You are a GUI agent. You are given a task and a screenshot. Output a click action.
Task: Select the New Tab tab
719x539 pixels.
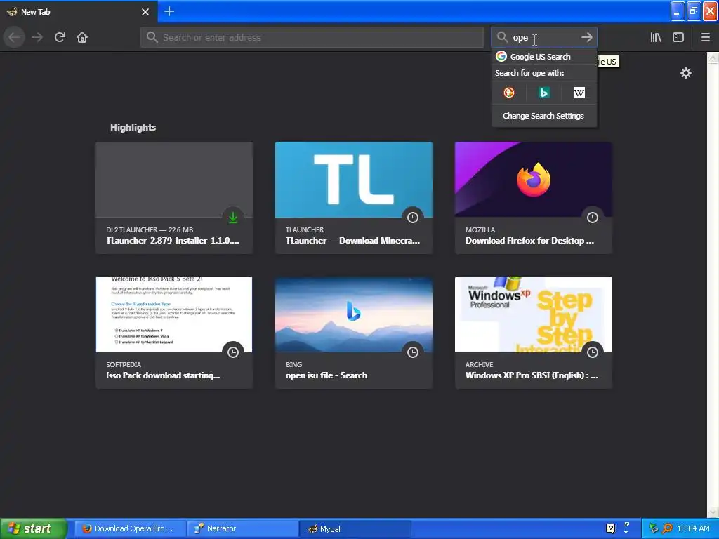tap(79, 12)
